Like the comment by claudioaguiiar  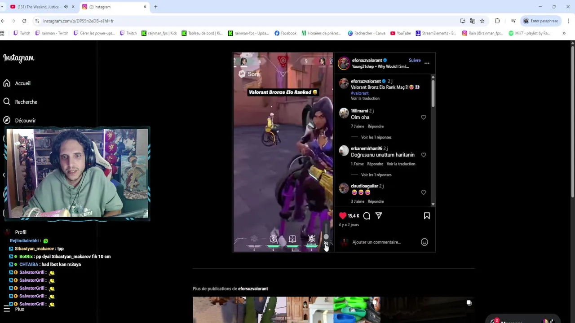424,192
